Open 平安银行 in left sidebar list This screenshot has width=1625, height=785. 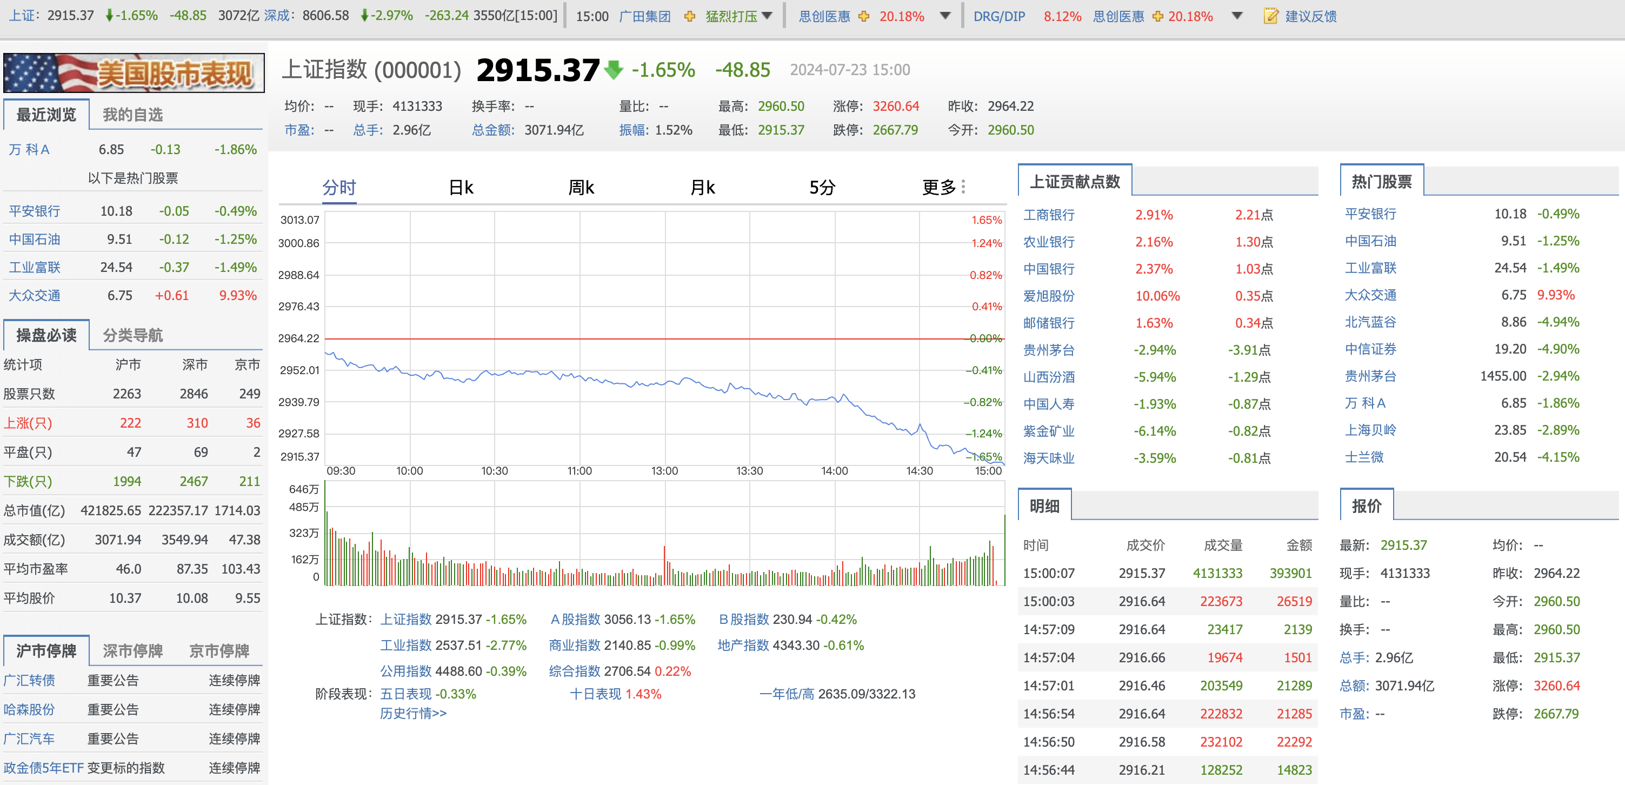pyautogui.click(x=35, y=211)
